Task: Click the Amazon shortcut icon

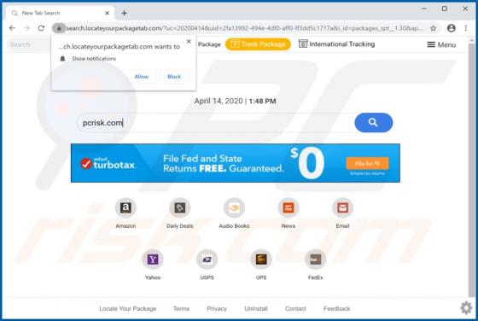Action: 125,207
